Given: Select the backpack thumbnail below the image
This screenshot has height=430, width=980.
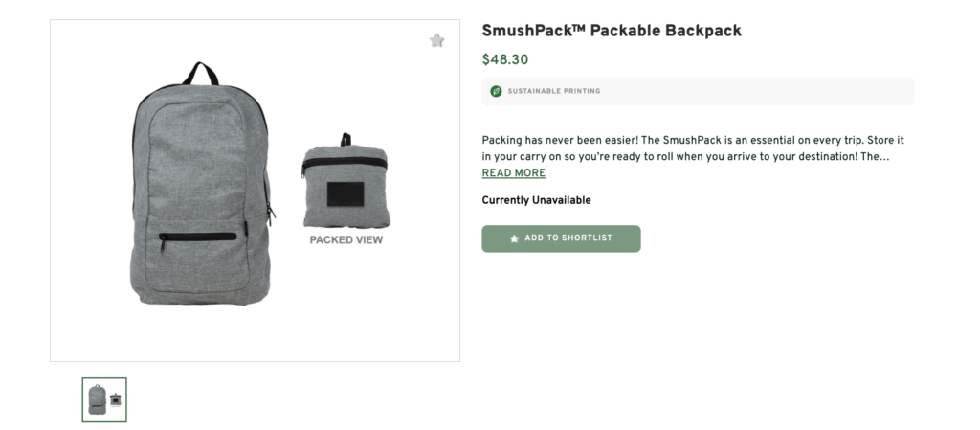Looking at the screenshot, I should [x=104, y=399].
